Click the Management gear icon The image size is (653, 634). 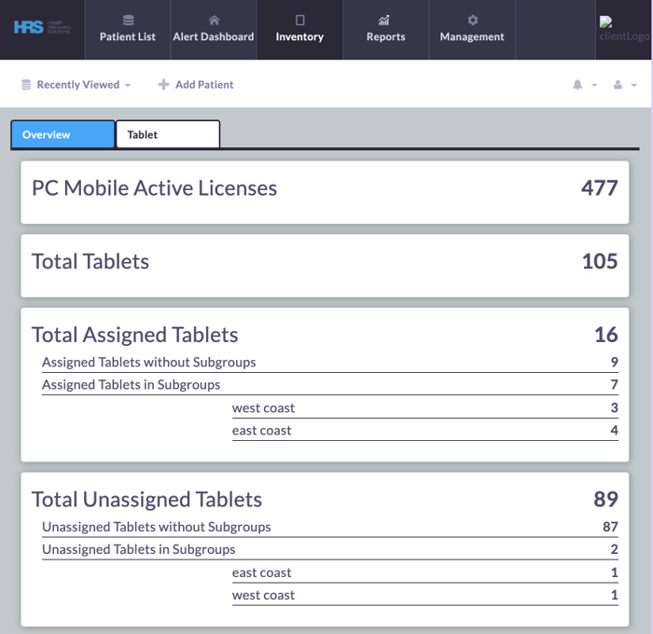click(472, 20)
